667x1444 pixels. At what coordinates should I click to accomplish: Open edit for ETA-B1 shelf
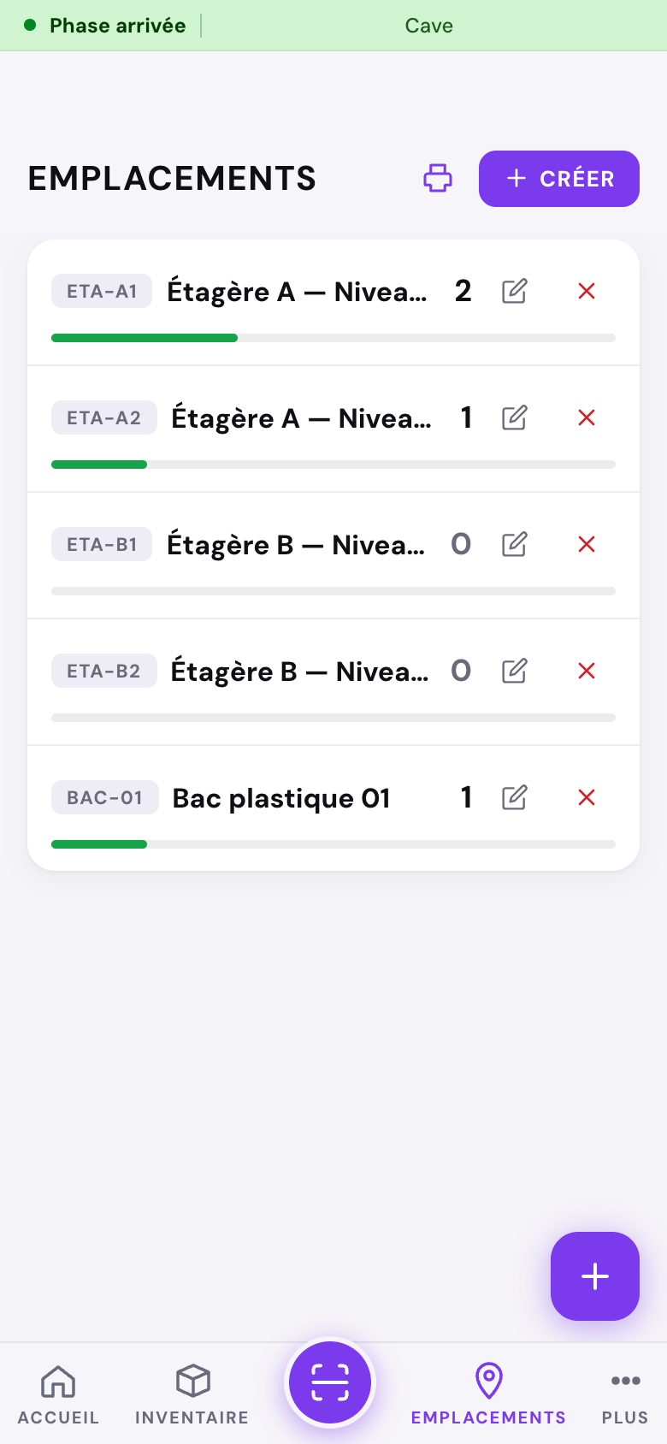(x=514, y=544)
